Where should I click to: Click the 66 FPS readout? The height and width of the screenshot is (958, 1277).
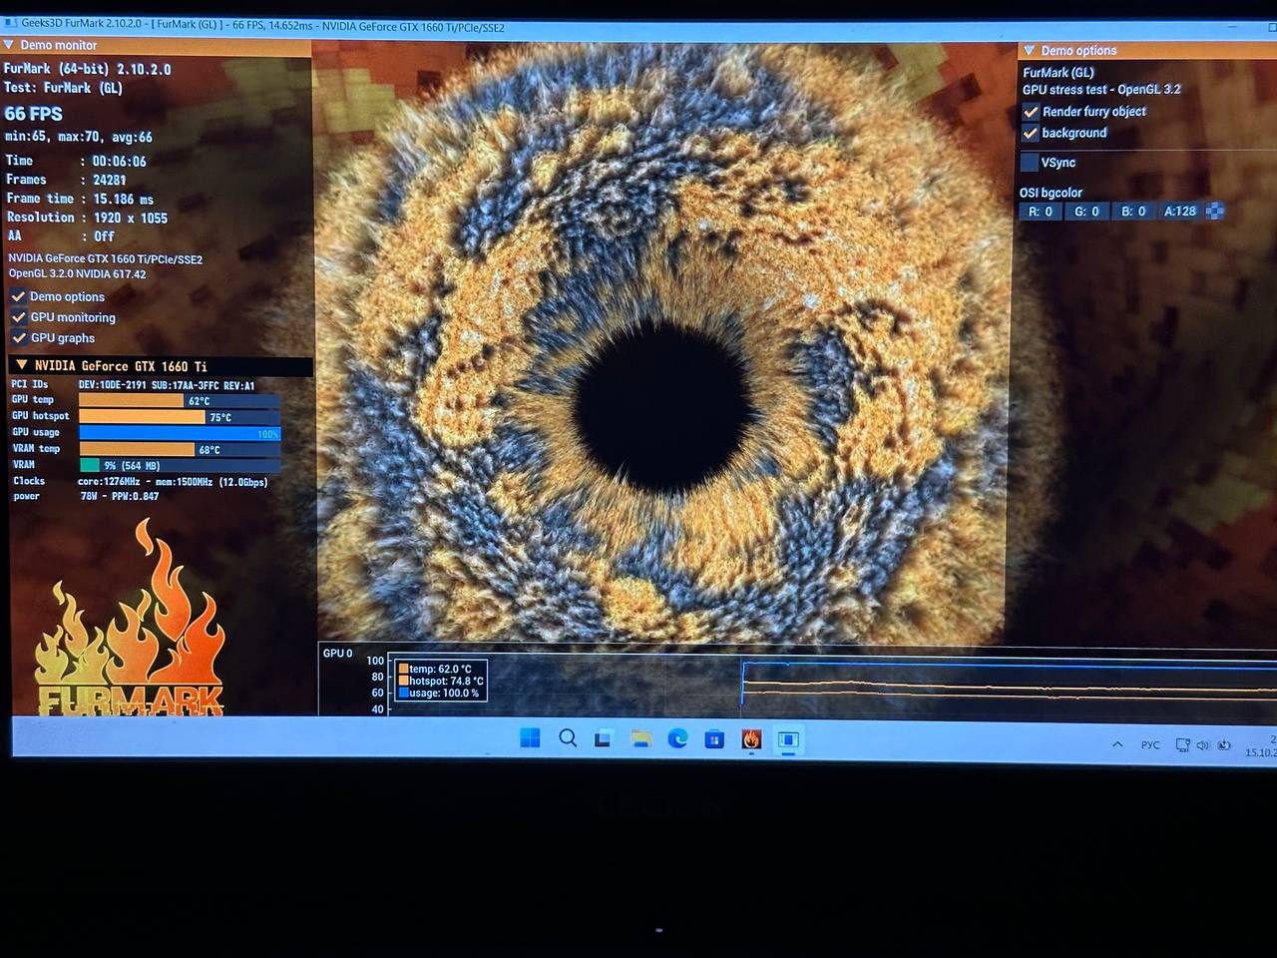click(x=33, y=115)
